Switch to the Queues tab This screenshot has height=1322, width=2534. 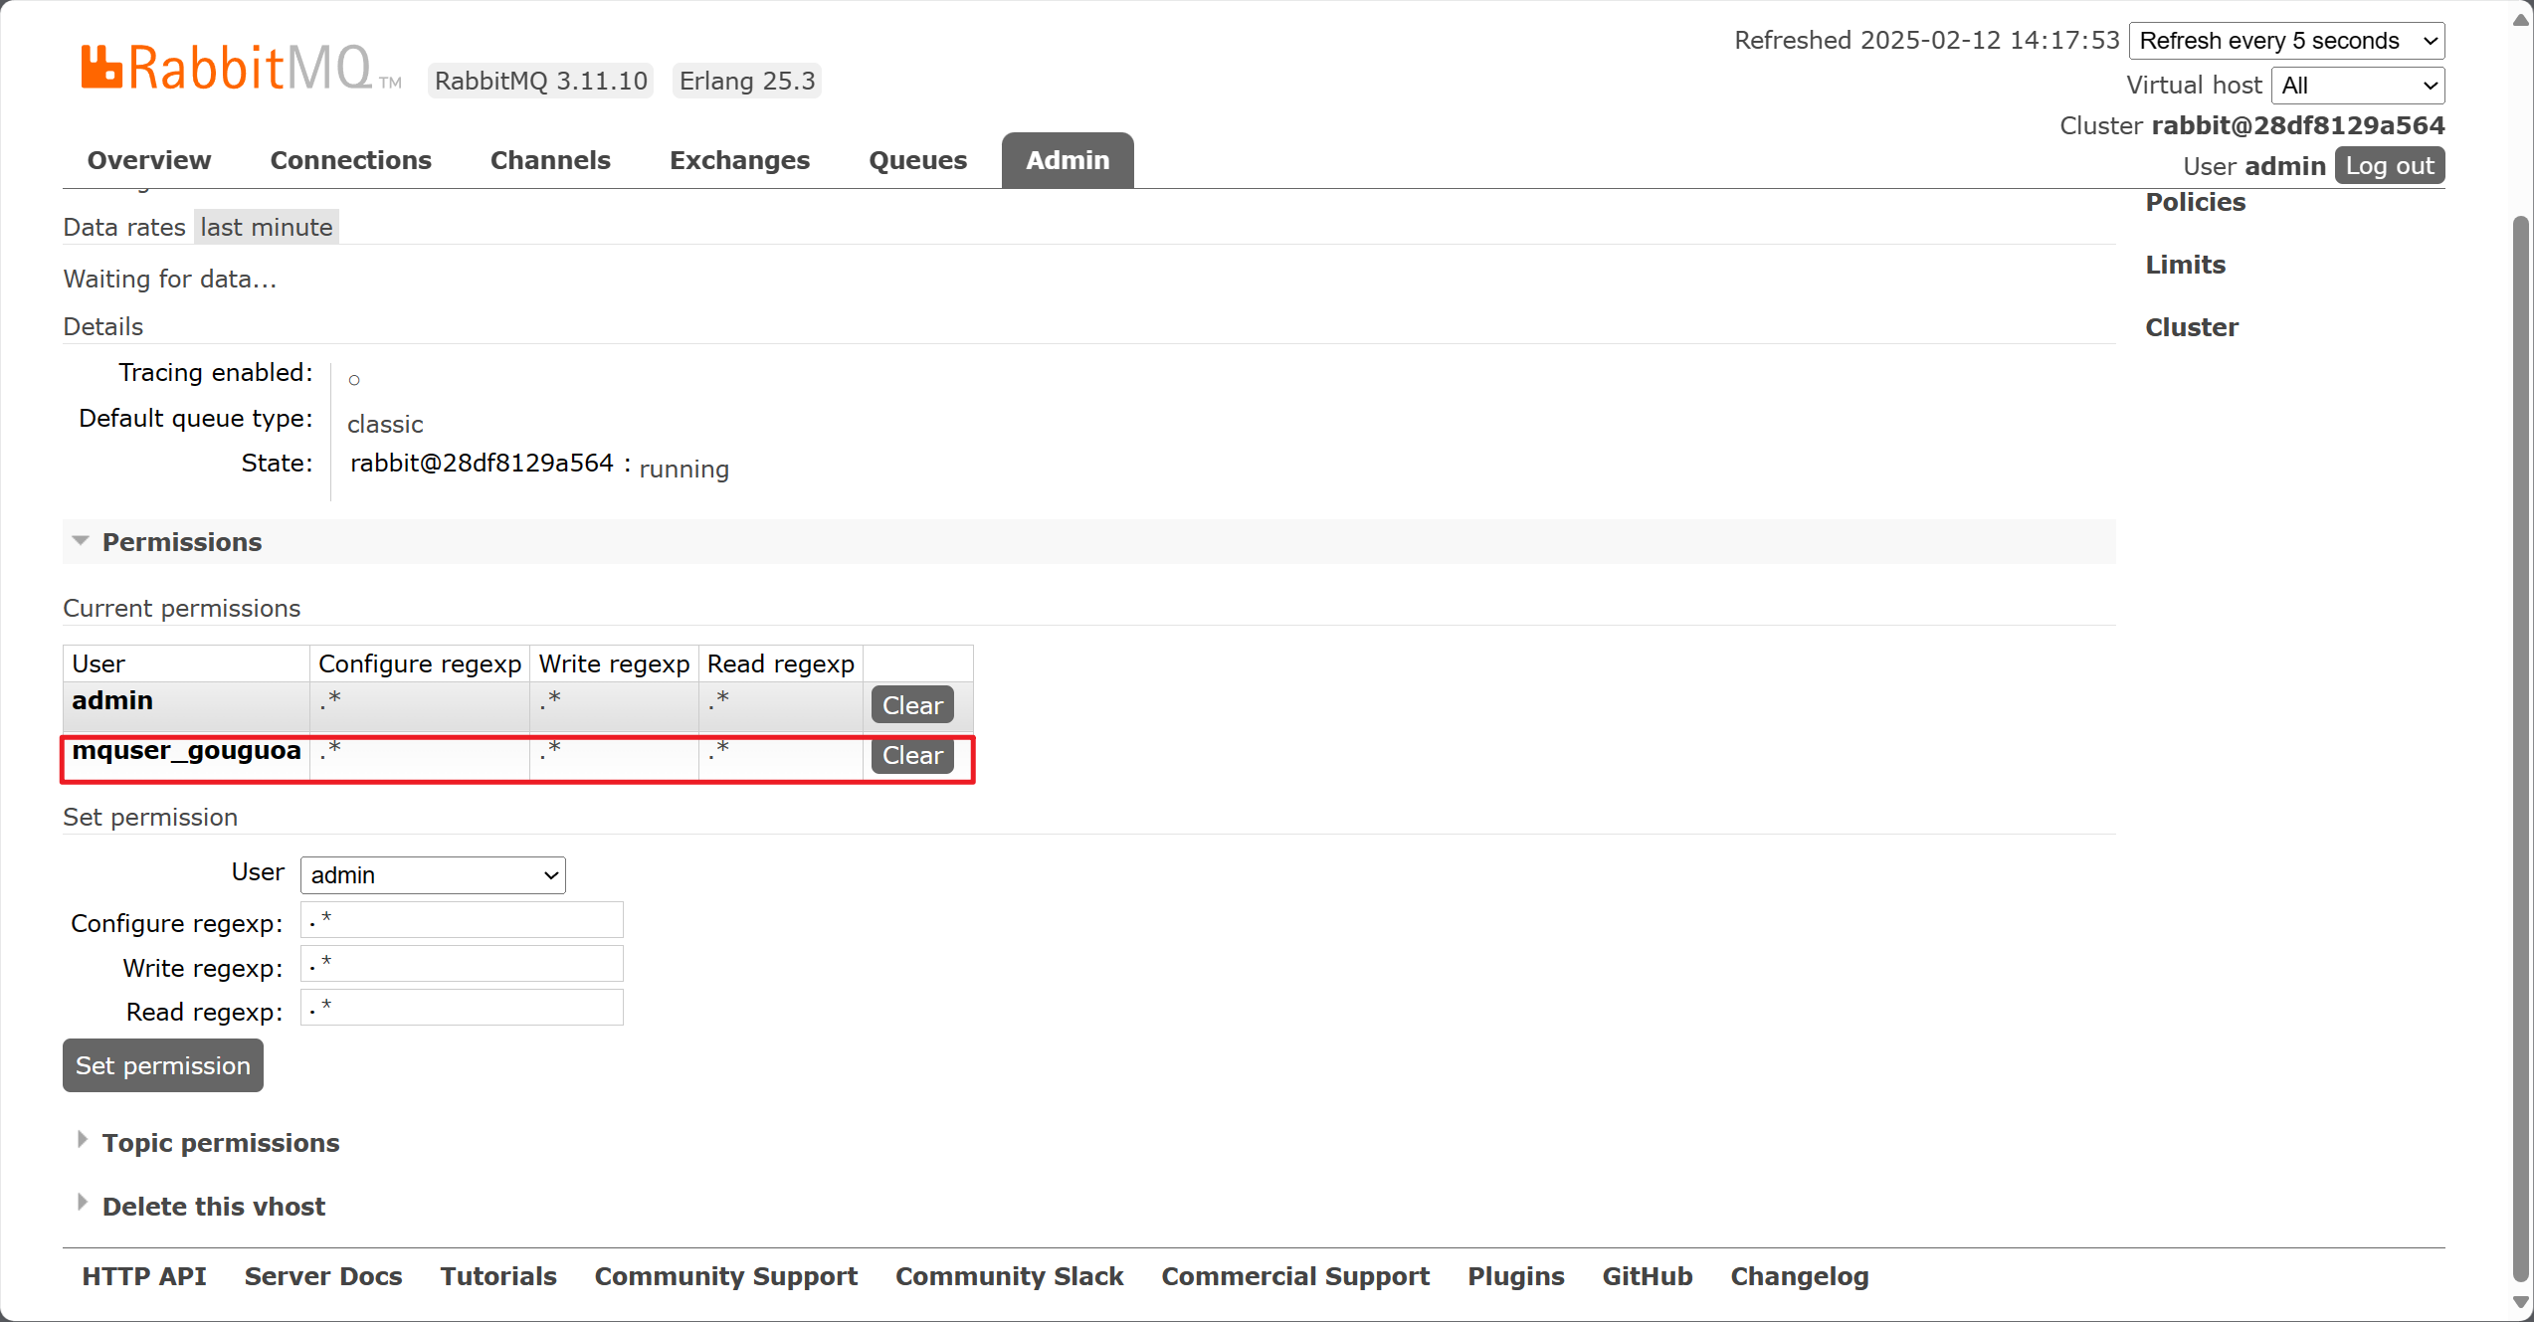pyautogui.click(x=917, y=160)
